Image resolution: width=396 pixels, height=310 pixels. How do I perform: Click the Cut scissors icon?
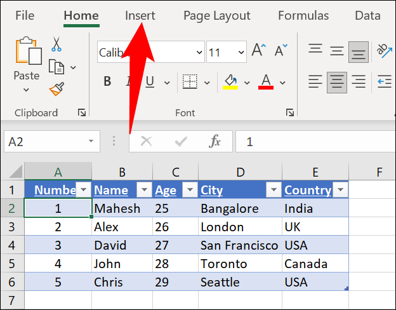56,44
